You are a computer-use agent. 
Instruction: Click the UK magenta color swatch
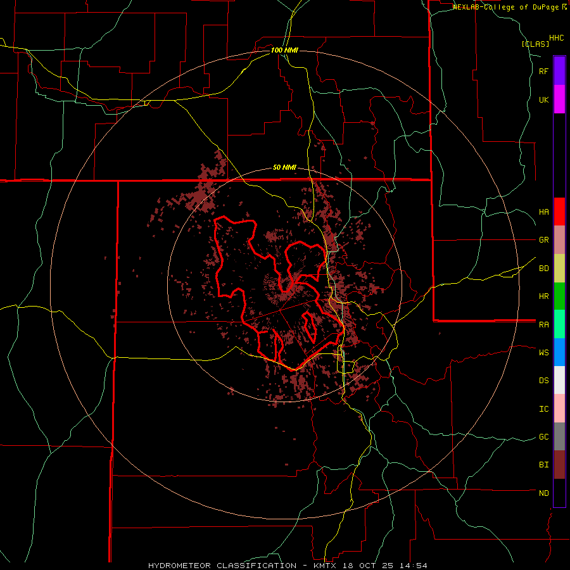(559, 99)
